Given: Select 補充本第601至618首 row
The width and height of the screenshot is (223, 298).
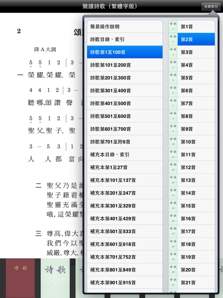Looking at the screenshot, I should (x=125, y=244).
